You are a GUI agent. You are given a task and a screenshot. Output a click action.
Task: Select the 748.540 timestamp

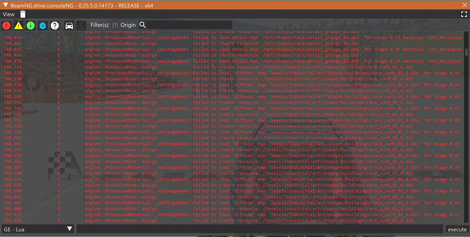(13, 97)
